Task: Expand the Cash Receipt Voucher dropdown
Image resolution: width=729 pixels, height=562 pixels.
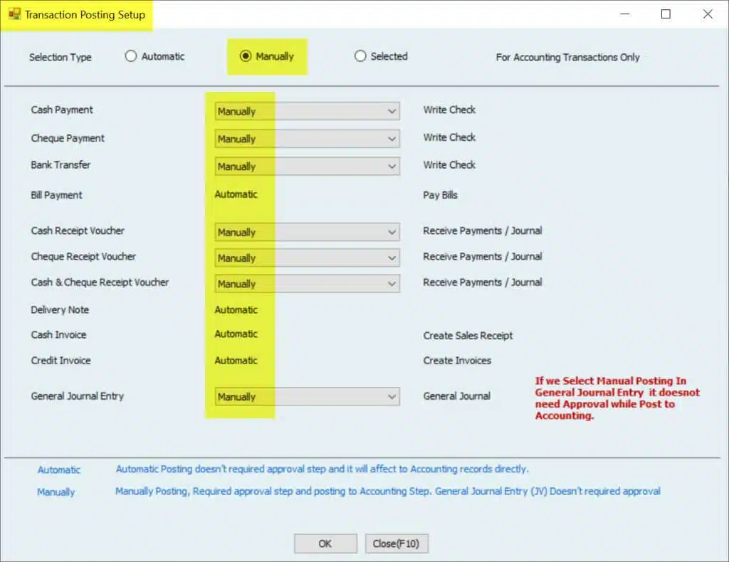Action: pos(307,232)
